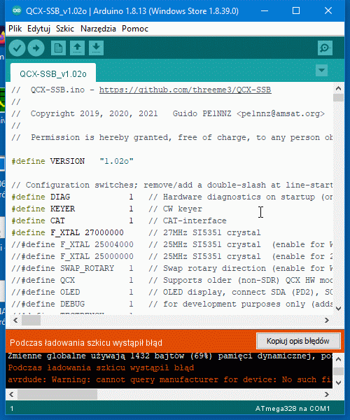Screen dimensions: 350x420
Task: Click the Kopiuj opis błędów button
Action: (x=298, y=341)
